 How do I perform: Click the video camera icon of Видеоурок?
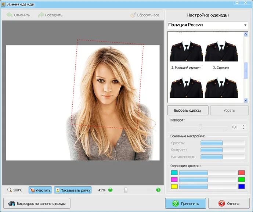point(12,204)
